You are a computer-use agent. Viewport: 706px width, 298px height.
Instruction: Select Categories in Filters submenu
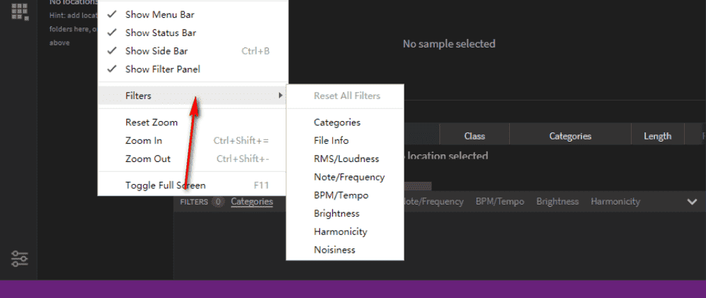pos(345,122)
